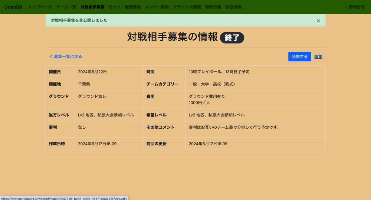Open 試合情報 navigation item

click(233, 7)
